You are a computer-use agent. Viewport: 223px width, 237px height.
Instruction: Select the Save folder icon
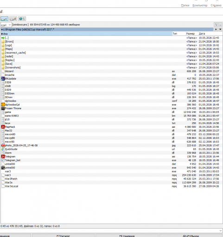(x=3, y=64)
